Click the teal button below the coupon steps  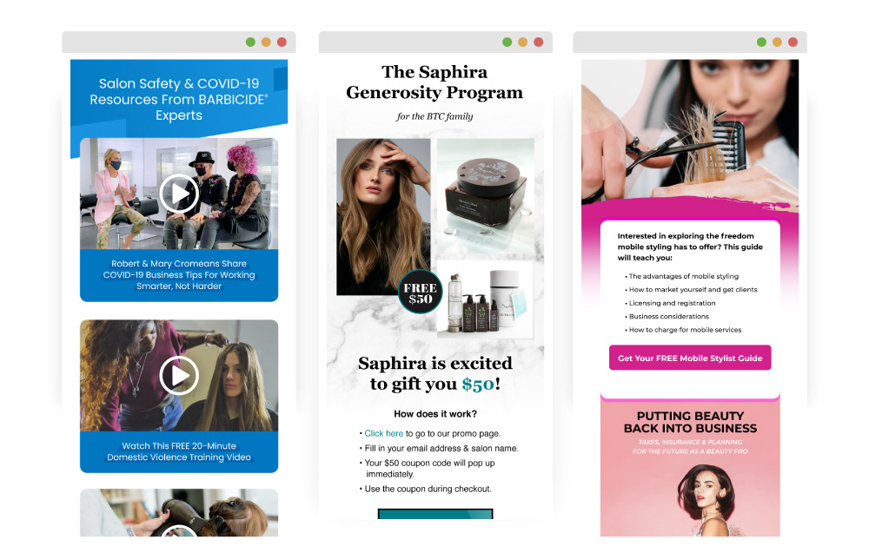coord(435,515)
